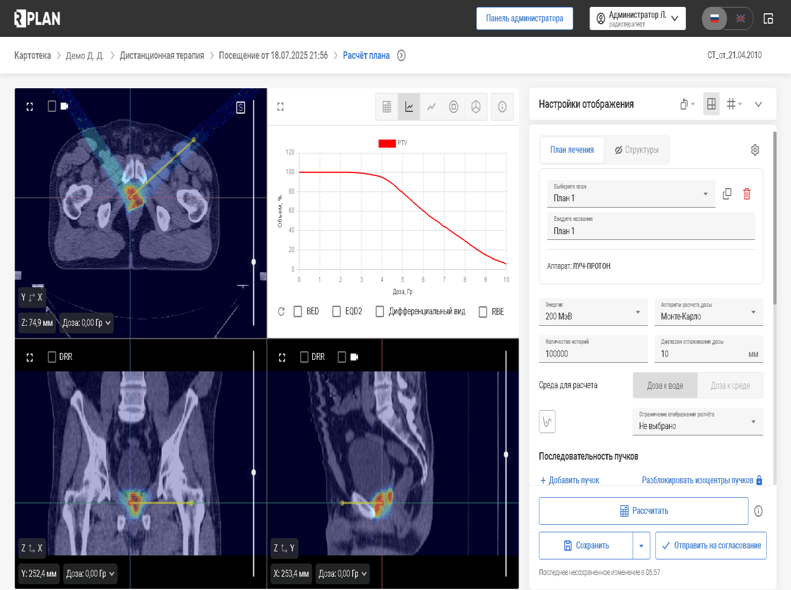
Task: Toggle the DRR checkbox in the sagittal view
Action: 304,357
